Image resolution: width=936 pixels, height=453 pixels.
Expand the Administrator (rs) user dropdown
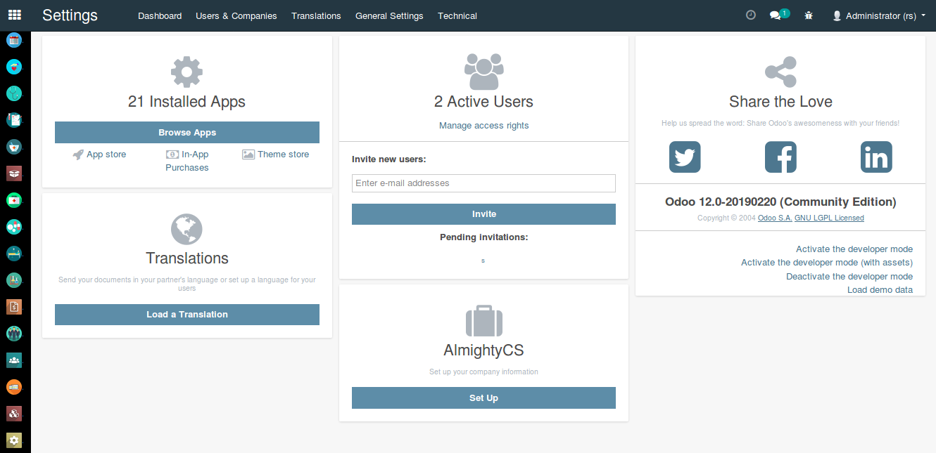[x=879, y=15]
